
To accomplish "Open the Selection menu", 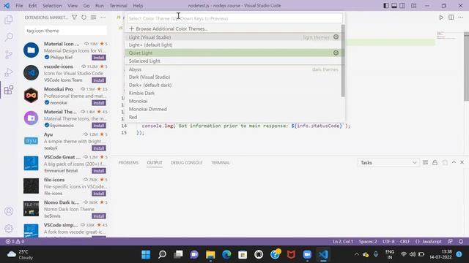I will coord(52,6).
